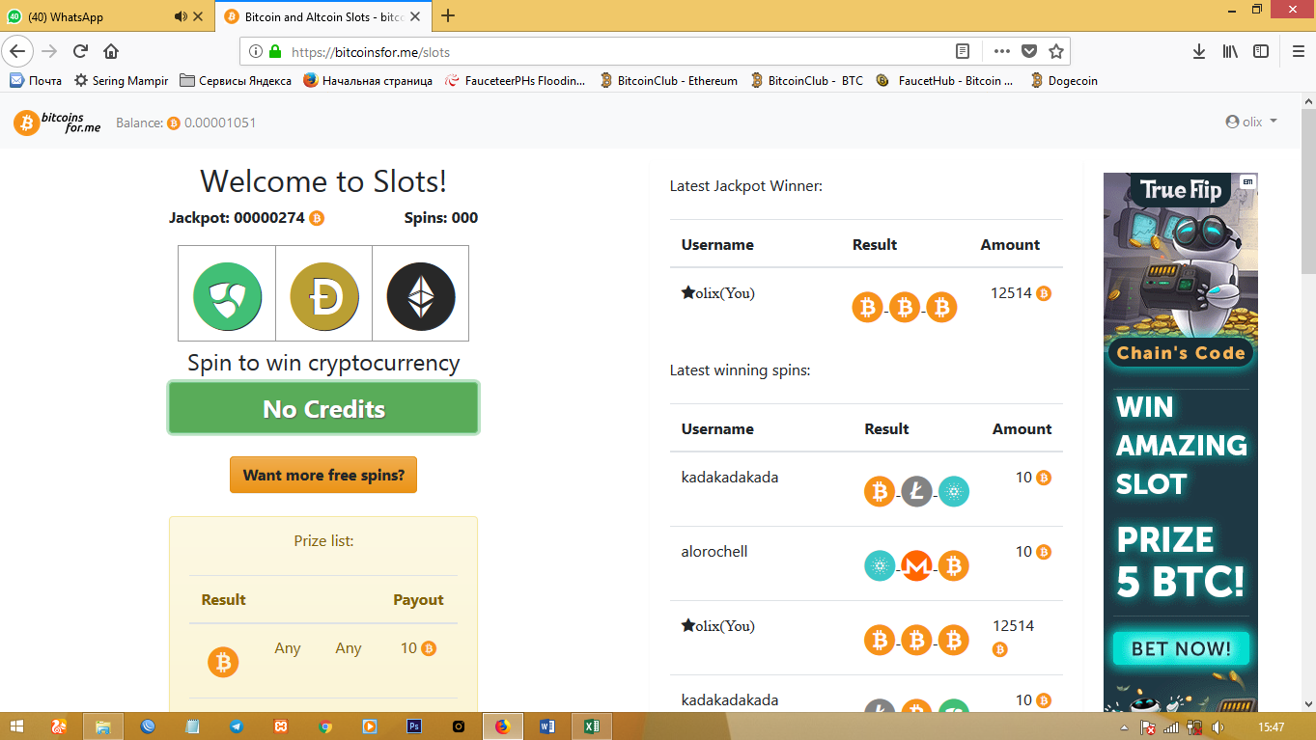Viewport: 1316px width, 740px height.
Task: Open File Explorer from taskbar
Action: point(103,726)
